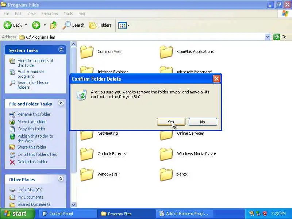Image resolution: width=292 pixels, height=219 pixels.
Task: Open the Tools menu
Action: [x=68, y=14]
